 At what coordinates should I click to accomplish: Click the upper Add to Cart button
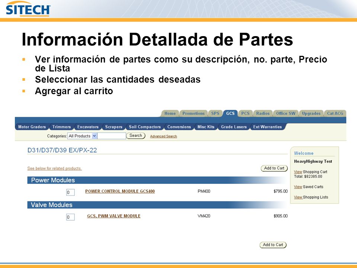point(274,168)
